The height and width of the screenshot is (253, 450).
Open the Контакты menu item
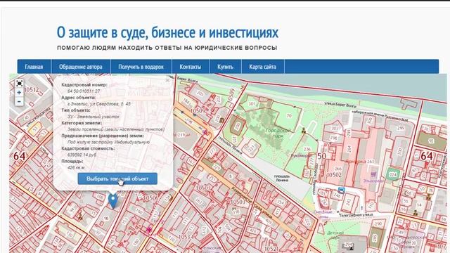coord(191,67)
